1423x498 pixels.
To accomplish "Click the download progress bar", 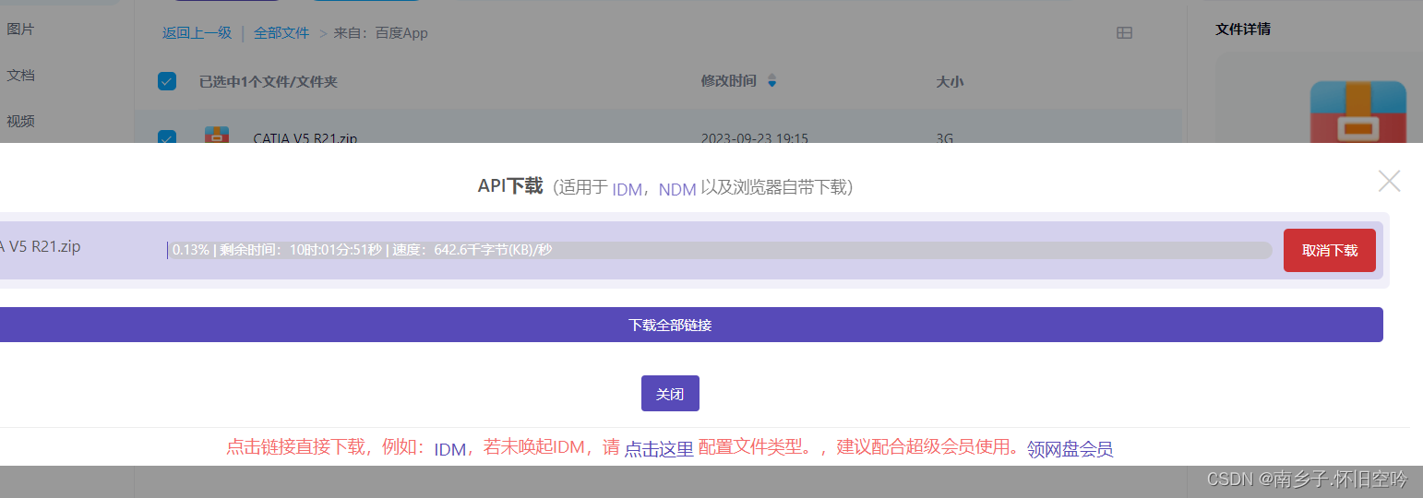I will coord(719,250).
